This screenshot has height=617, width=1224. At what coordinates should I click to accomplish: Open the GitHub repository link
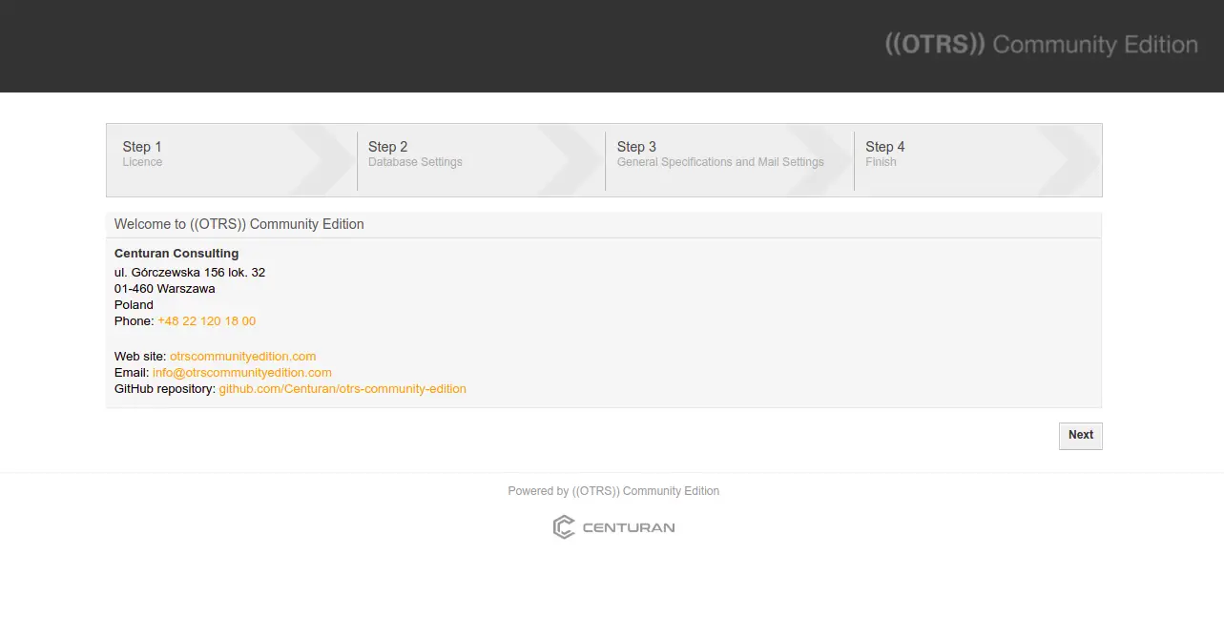point(342,389)
